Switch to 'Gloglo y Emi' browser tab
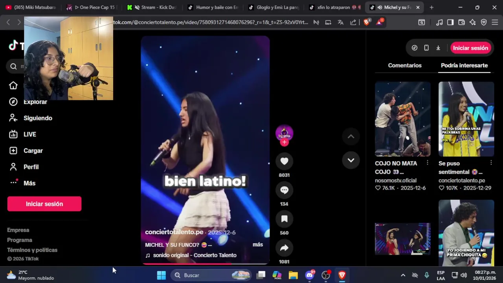This screenshot has width=503, height=283. [x=273, y=7]
